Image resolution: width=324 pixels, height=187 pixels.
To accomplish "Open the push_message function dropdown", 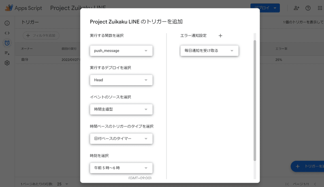I will coord(121,51).
